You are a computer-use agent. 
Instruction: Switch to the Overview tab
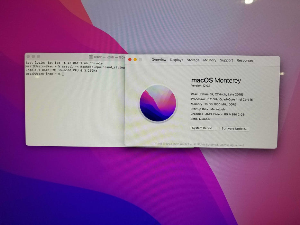(x=159, y=60)
